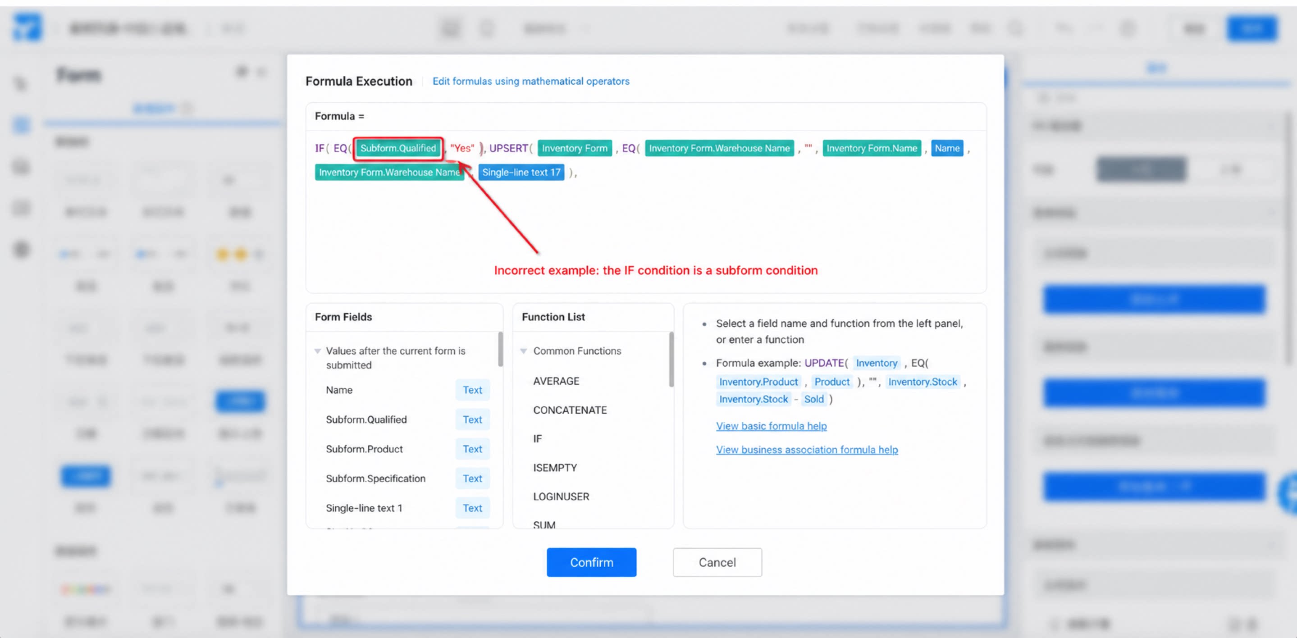
Task: Click the Form Fields panel scrollbar
Action: 500,349
